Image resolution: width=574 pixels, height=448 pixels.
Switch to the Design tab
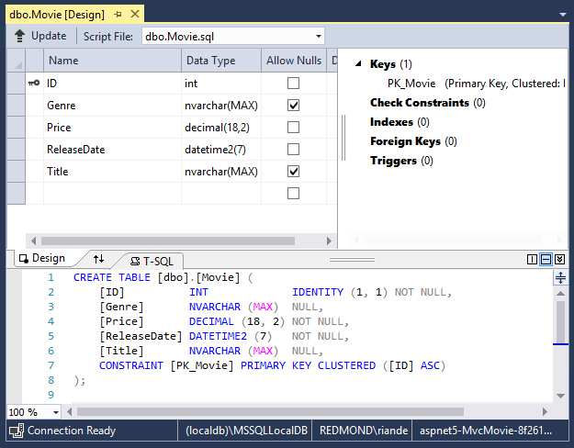point(42,260)
